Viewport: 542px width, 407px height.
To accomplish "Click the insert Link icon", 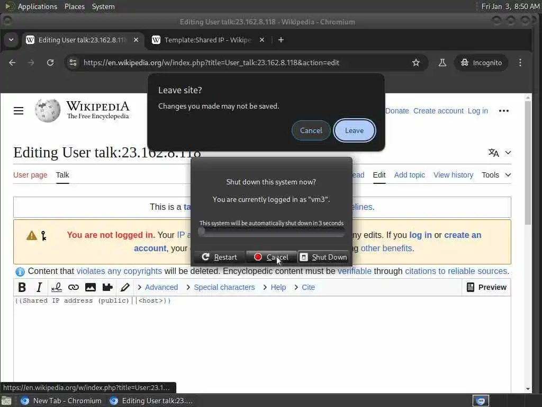I will tap(73, 287).
